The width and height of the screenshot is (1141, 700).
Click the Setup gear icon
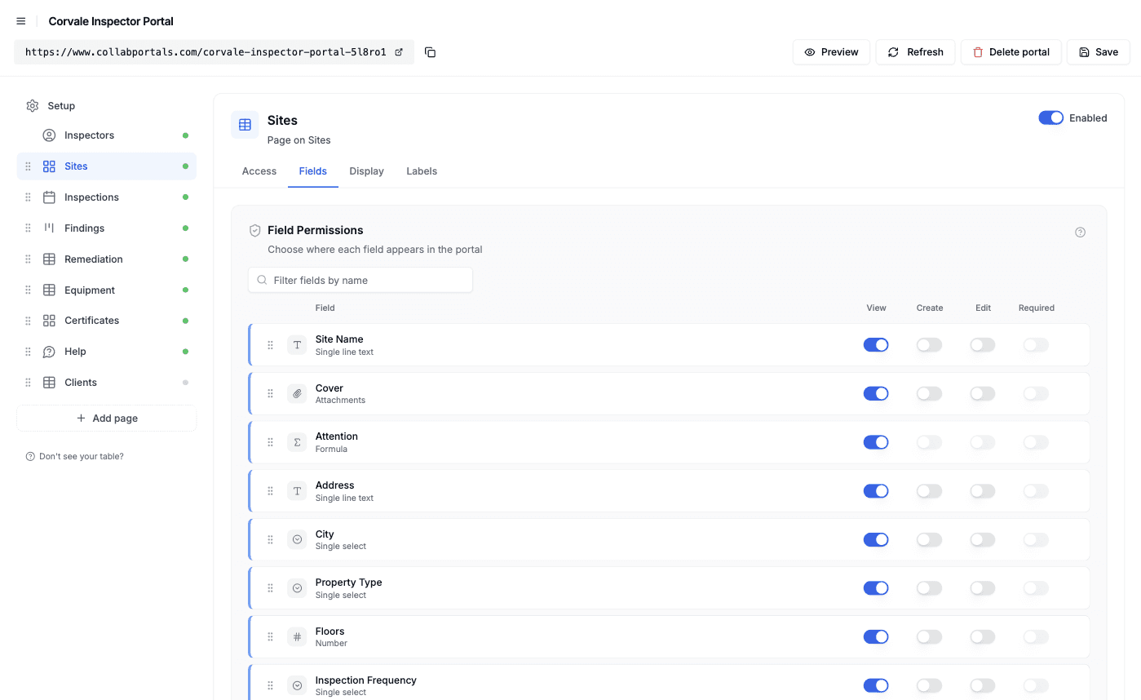point(33,106)
